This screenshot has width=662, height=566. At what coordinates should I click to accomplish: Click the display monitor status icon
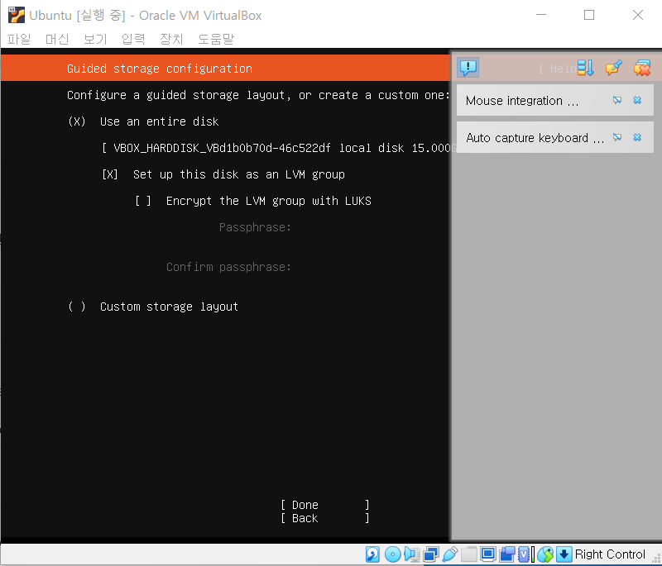pos(488,554)
